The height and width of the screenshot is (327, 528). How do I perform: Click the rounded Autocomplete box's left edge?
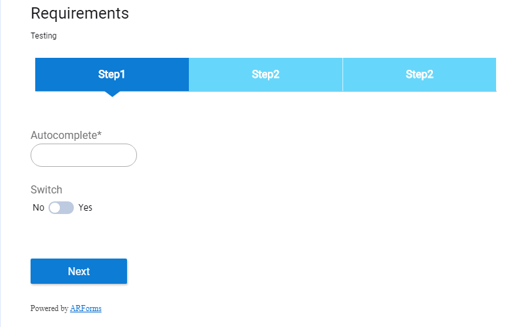pyautogui.click(x=31, y=155)
